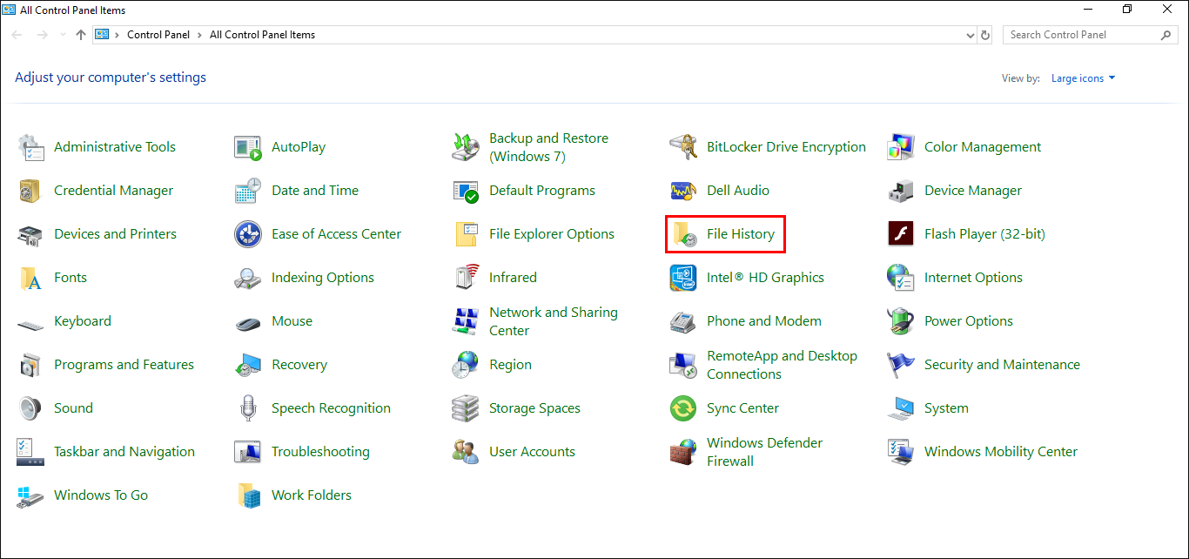Open the Phone and Modem icon

coord(683,321)
